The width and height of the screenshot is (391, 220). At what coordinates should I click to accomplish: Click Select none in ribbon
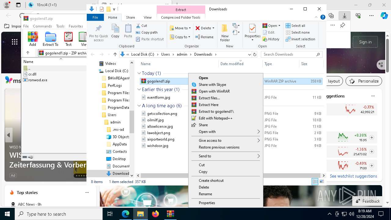pos(298,32)
